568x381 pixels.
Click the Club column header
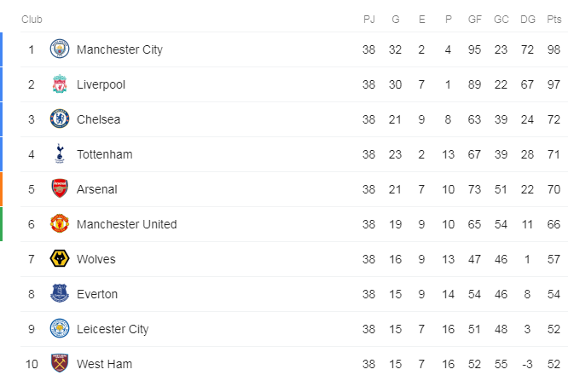click(x=32, y=20)
